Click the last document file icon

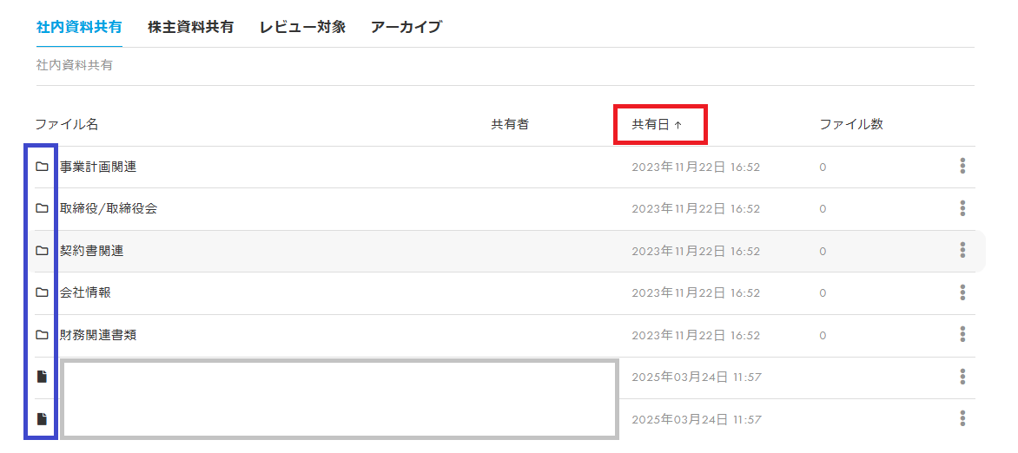[42, 419]
